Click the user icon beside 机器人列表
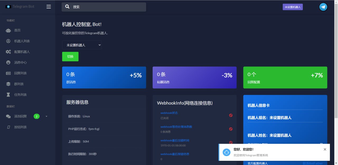The image size is (338, 165). [x=8, y=41]
